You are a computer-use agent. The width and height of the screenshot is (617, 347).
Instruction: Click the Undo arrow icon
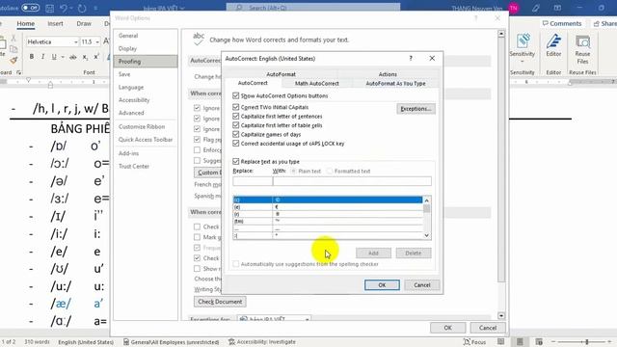[x=64, y=8]
